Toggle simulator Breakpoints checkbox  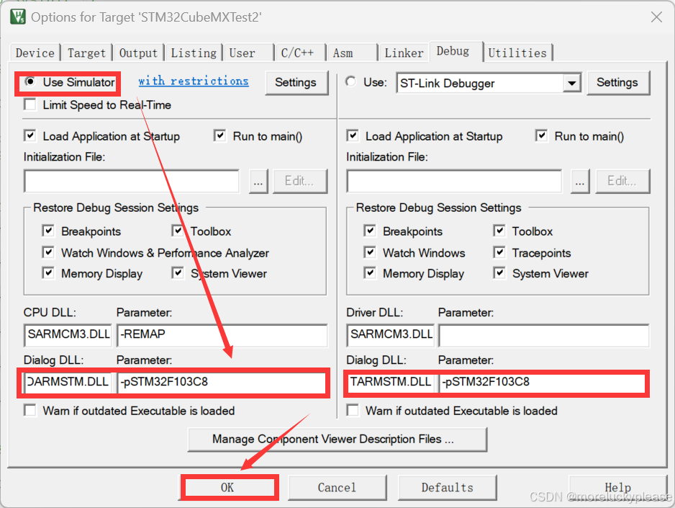(48, 231)
